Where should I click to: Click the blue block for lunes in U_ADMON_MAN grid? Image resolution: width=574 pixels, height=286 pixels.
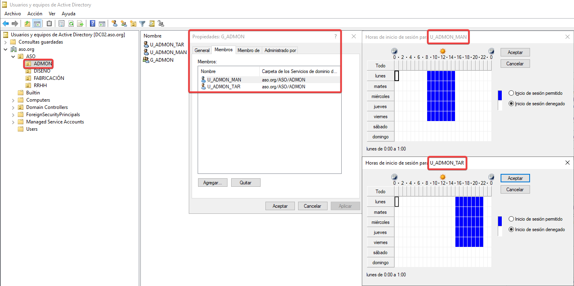point(441,76)
